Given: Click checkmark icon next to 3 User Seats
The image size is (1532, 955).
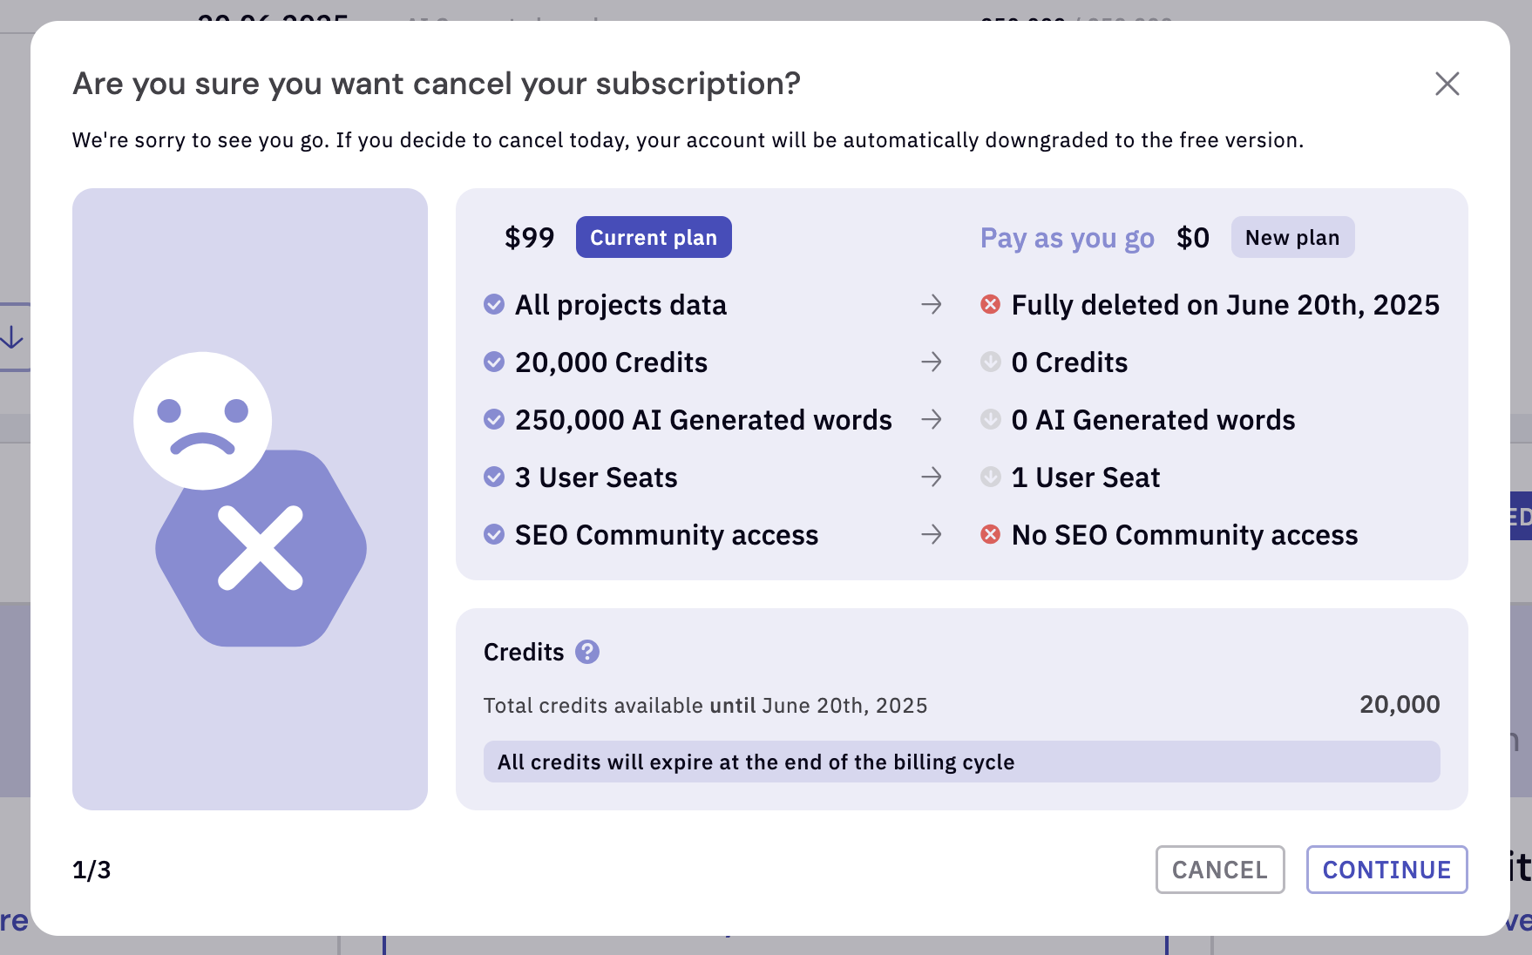Looking at the screenshot, I should pos(494,477).
